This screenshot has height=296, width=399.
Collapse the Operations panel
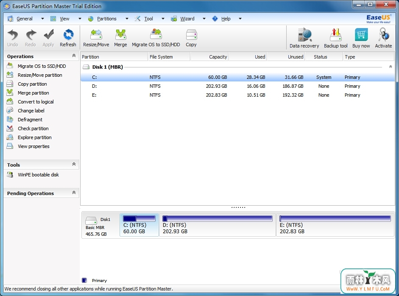(x=74, y=56)
